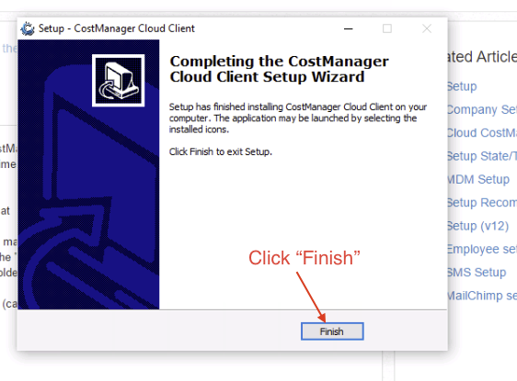Image resolution: width=517 pixels, height=381 pixels.
Task: Click the red "Click Finish" annotation text
Action: pos(304,258)
